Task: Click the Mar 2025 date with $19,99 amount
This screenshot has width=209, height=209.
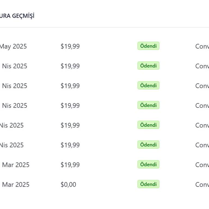Action: [x=16, y=165]
